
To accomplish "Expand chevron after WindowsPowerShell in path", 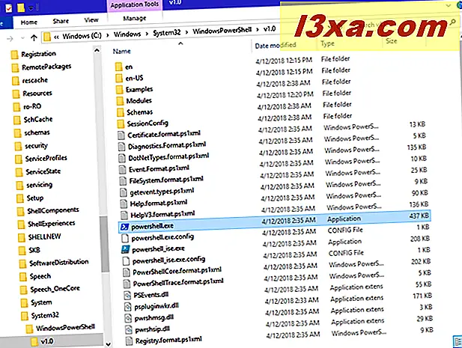I will [258, 29].
